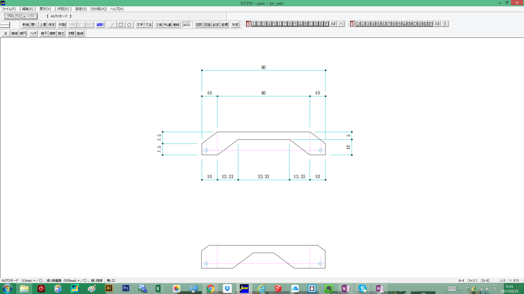Activate the 寸法 dimension tool

148,24
